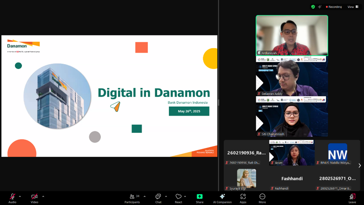Viewport: 364px width, 205px height.
Task: Click the muted mic icon beside Fashhandi label
Action: [x=272, y=188]
